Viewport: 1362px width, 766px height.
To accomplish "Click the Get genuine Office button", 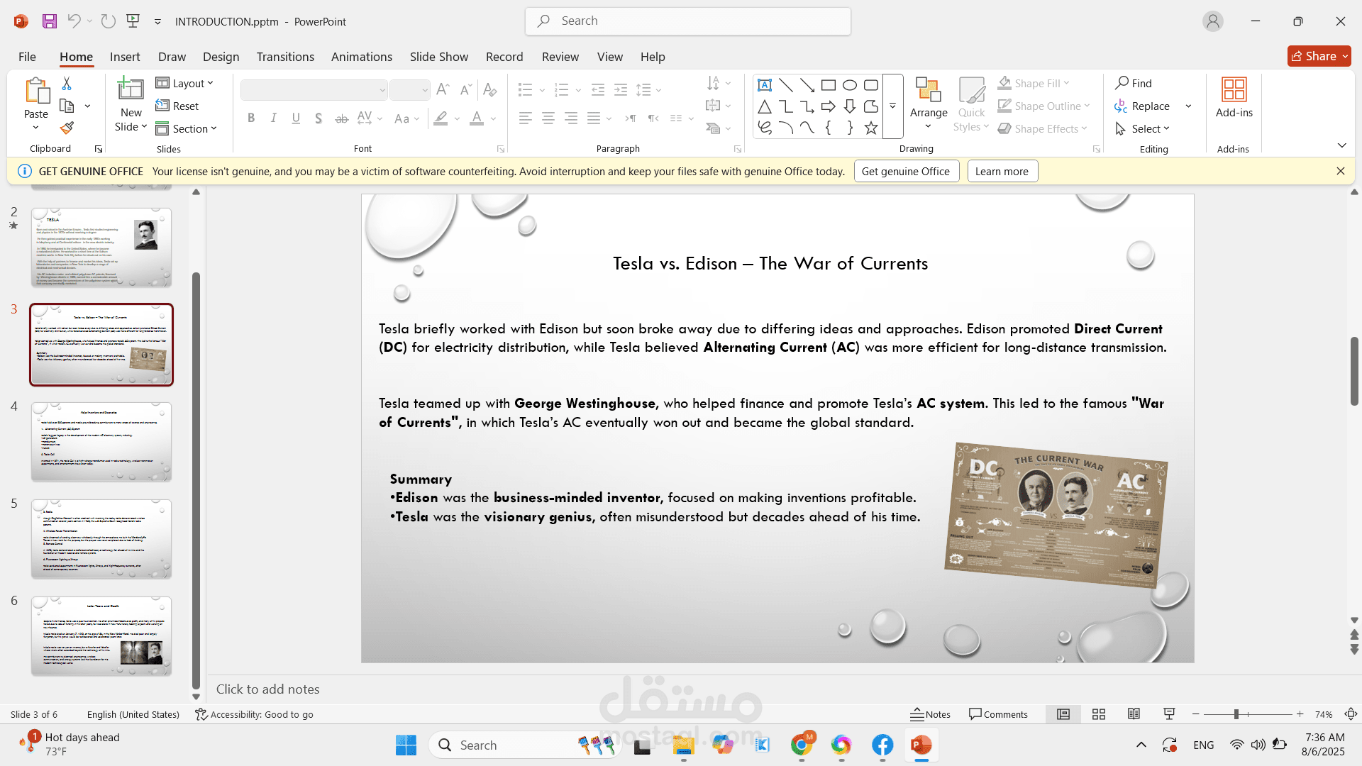I will click(906, 172).
